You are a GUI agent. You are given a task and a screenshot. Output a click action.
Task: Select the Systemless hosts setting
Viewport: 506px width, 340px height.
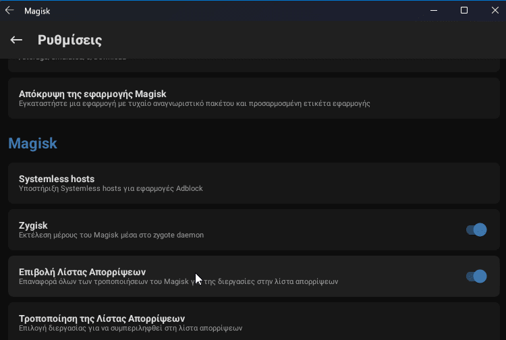click(254, 183)
